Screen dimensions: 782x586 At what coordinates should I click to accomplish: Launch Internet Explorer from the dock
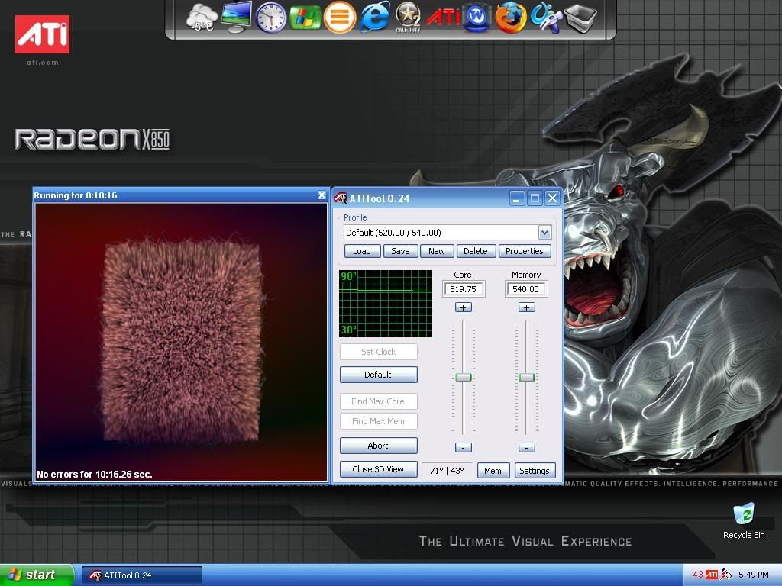(x=374, y=17)
